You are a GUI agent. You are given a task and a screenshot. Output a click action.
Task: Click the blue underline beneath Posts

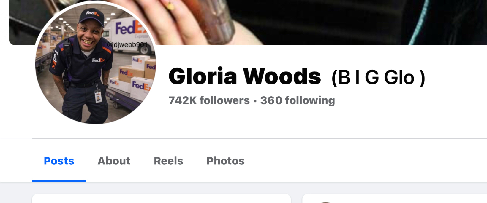59,181
